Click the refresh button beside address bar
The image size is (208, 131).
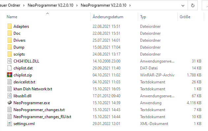(x=193, y=5)
